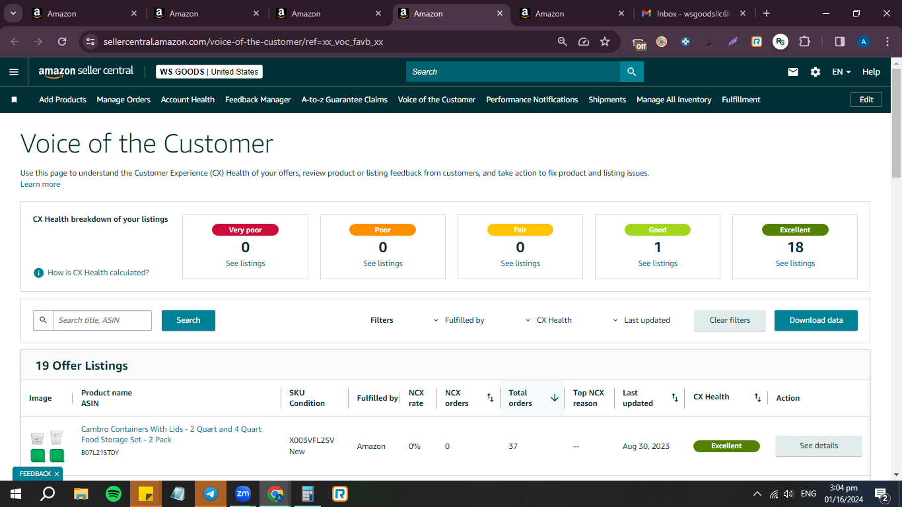This screenshot has width=902, height=507.
Task: Focus the top Seller Central search box
Action: click(513, 72)
